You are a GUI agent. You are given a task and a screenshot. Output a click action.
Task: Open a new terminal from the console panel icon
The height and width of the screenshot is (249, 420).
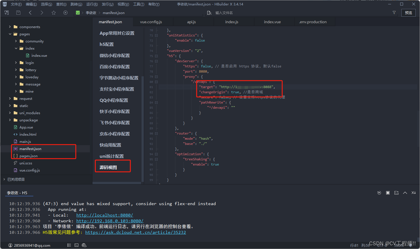point(396,192)
